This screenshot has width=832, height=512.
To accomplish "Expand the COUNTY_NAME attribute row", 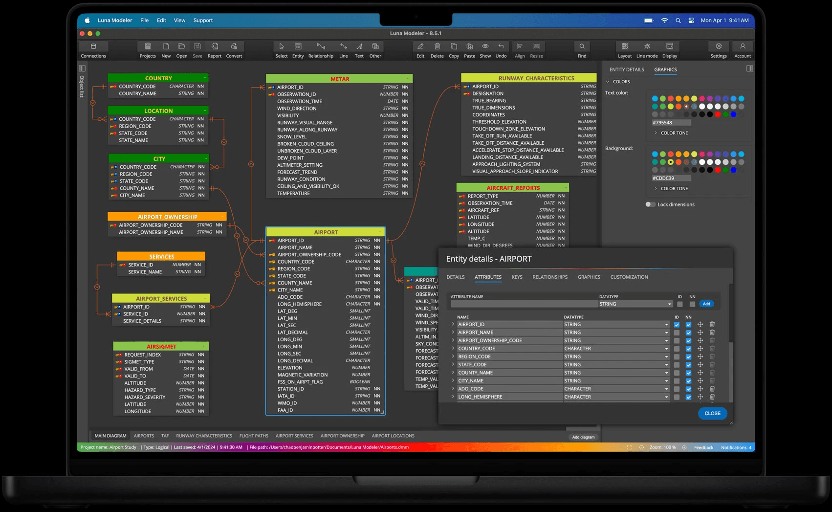I will click(453, 372).
